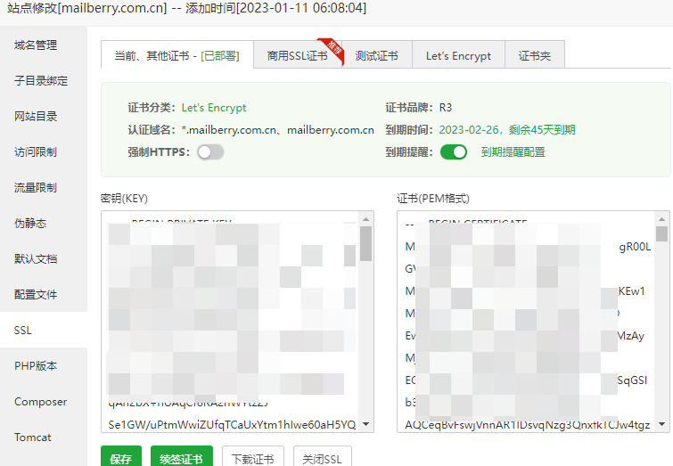The width and height of the screenshot is (673, 466).
Task: Switch to 证书夹 tab
Action: click(534, 55)
